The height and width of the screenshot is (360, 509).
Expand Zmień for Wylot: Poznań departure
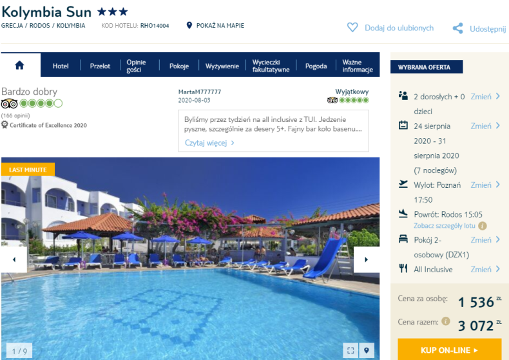[485, 185]
